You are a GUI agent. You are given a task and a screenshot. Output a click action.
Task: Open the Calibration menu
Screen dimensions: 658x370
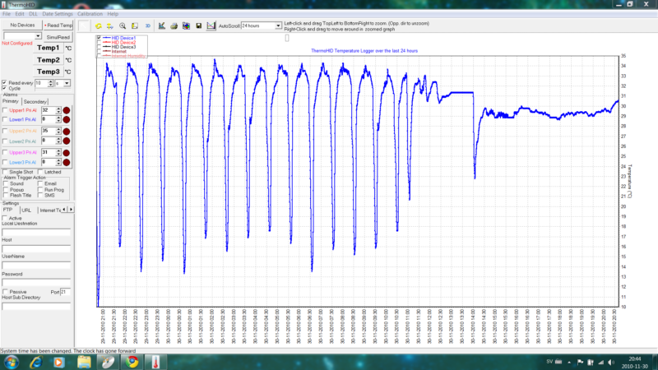[x=90, y=14]
